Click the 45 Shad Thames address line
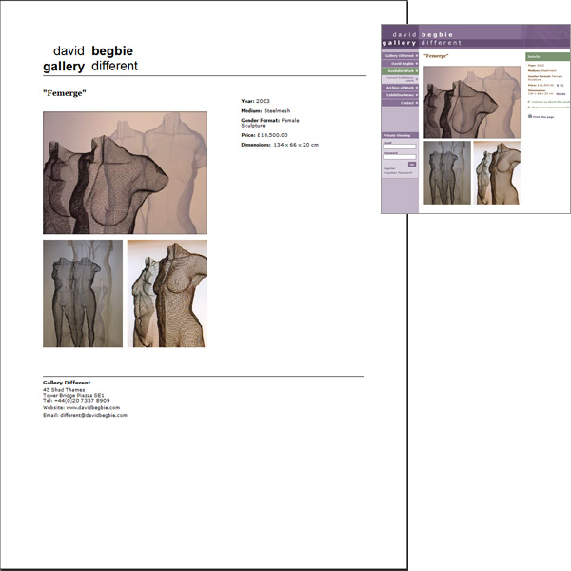This screenshot has height=571, width=571. point(64,390)
